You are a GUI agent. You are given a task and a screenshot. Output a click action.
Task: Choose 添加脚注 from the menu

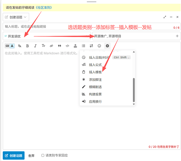(106, 80)
